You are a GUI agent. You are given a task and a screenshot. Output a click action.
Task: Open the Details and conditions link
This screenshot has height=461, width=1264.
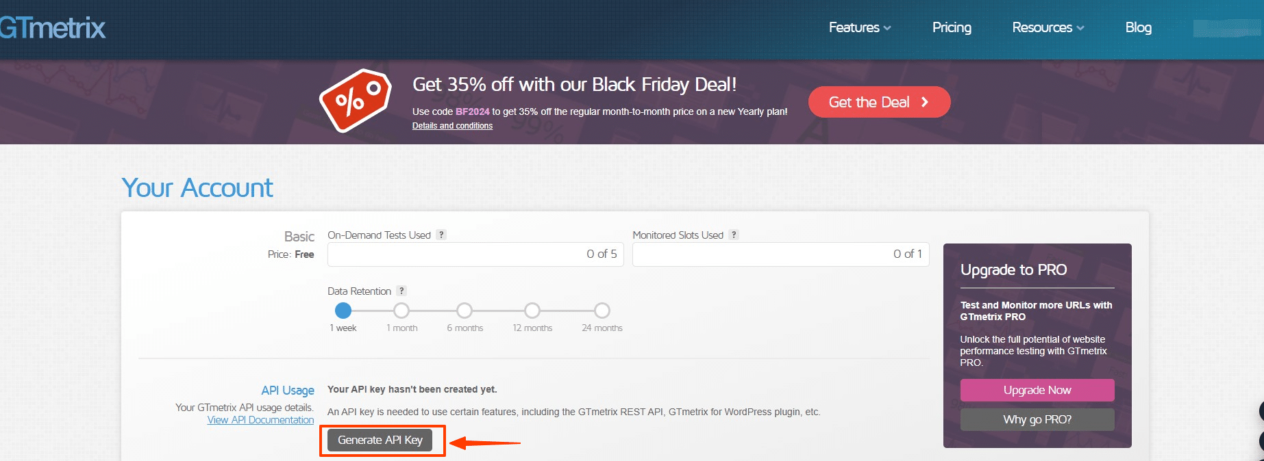(x=452, y=126)
